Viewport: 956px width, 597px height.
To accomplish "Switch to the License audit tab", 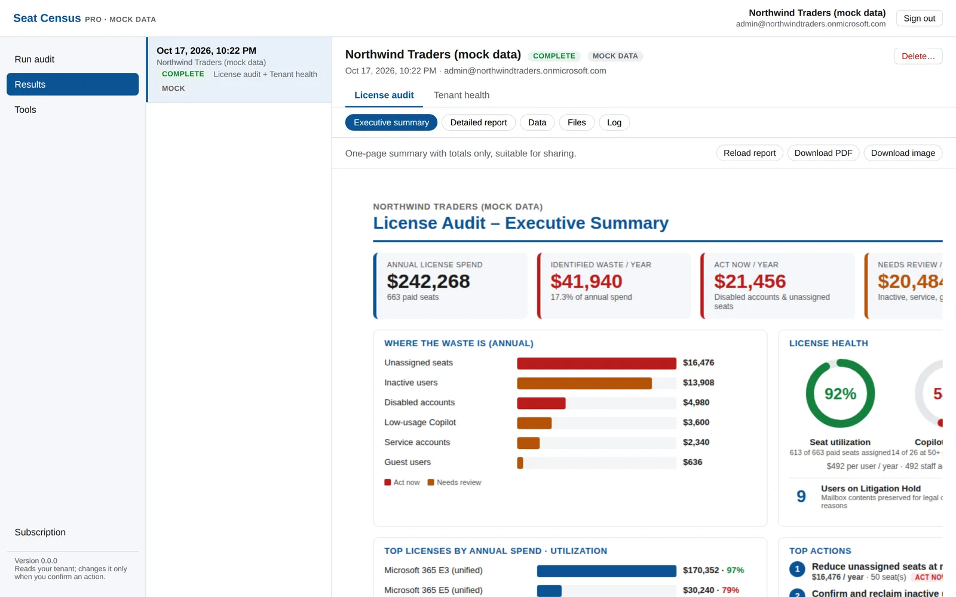I will point(384,95).
